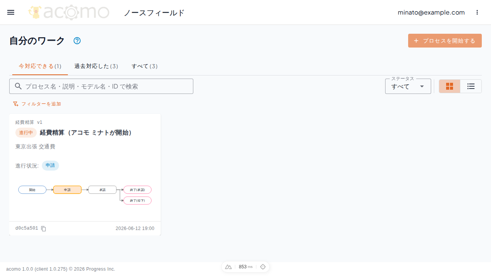Click the date 2026-06-12 19:00
This screenshot has height=276, width=491.
(135, 228)
